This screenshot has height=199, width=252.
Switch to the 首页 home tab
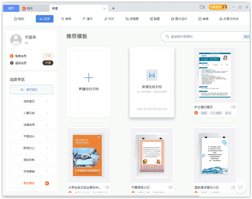pyautogui.click(x=11, y=8)
